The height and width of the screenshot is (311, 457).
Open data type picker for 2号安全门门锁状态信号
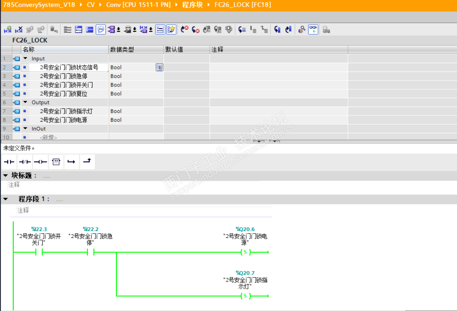pos(159,67)
